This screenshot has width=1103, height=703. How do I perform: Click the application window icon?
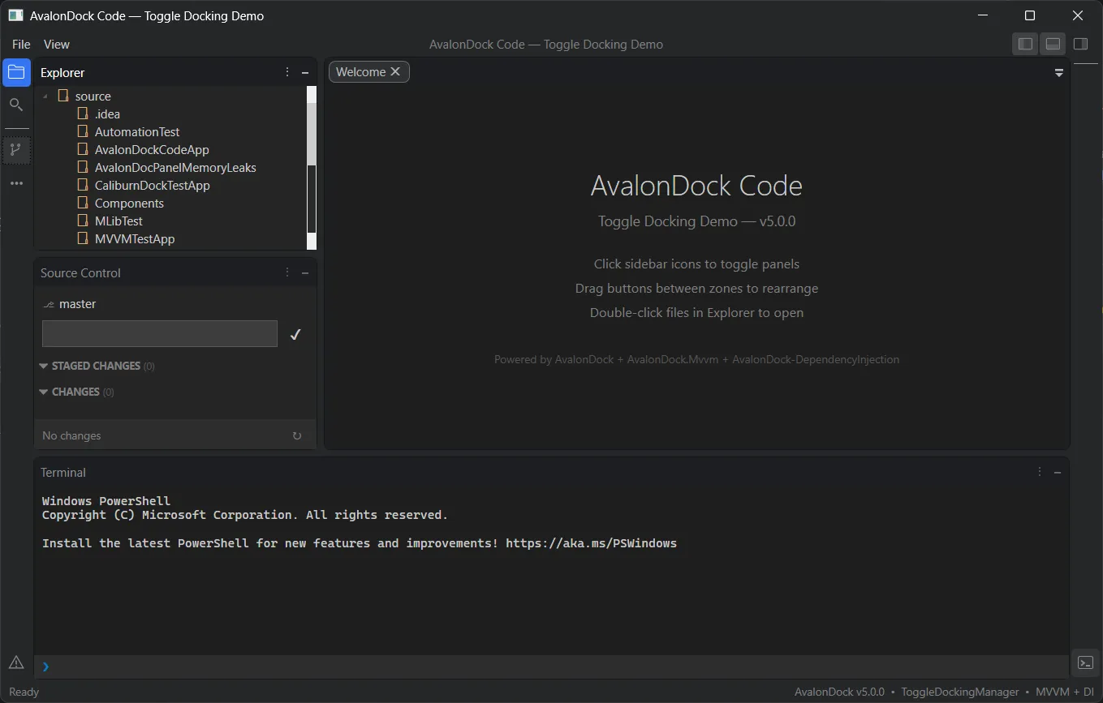[15, 15]
